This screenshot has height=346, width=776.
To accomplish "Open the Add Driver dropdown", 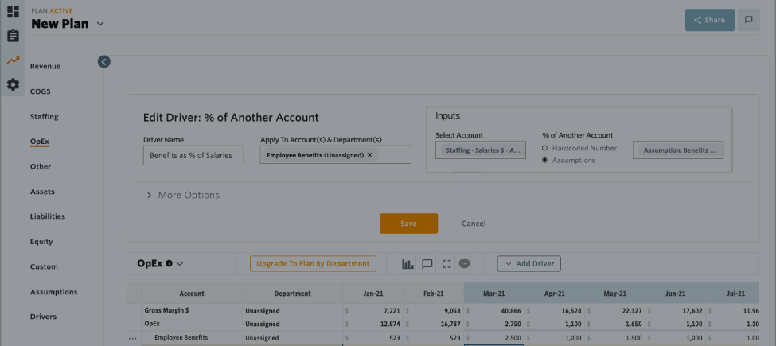I will (x=529, y=263).
